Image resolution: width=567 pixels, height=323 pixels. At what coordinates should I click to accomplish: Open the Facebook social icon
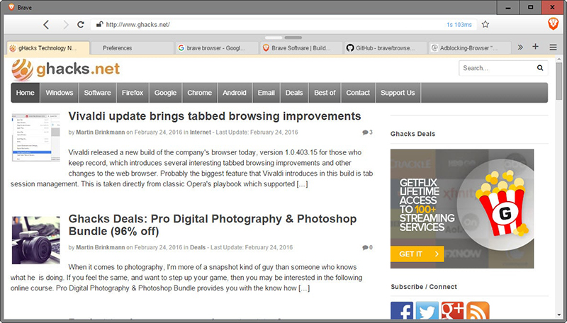(x=402, y=311)
